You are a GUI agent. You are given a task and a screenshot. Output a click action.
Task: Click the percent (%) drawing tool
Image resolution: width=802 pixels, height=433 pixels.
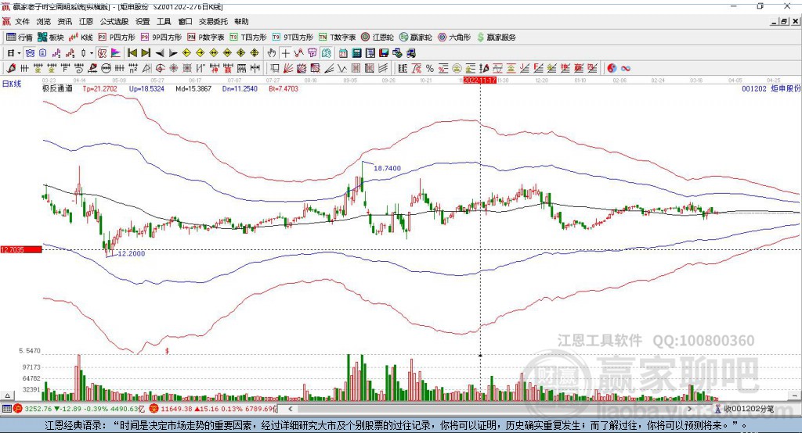coord(430,68)
